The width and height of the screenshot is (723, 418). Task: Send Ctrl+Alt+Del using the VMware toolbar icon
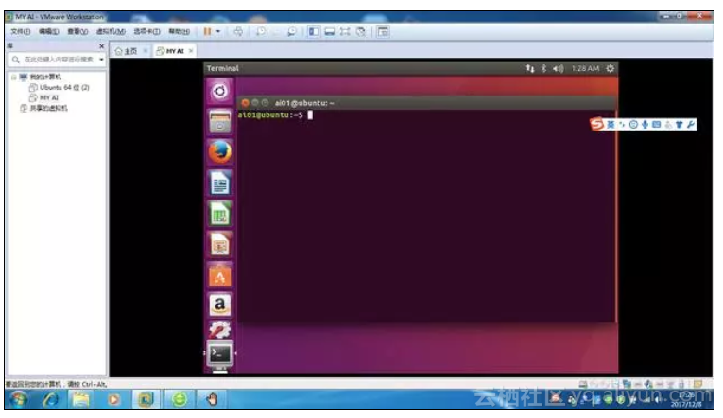click(x=238, y=31)
